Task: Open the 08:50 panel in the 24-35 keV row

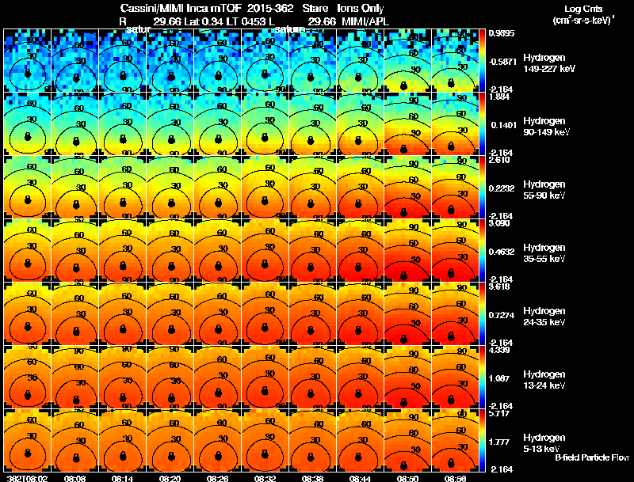Action: tap(407, 313)
